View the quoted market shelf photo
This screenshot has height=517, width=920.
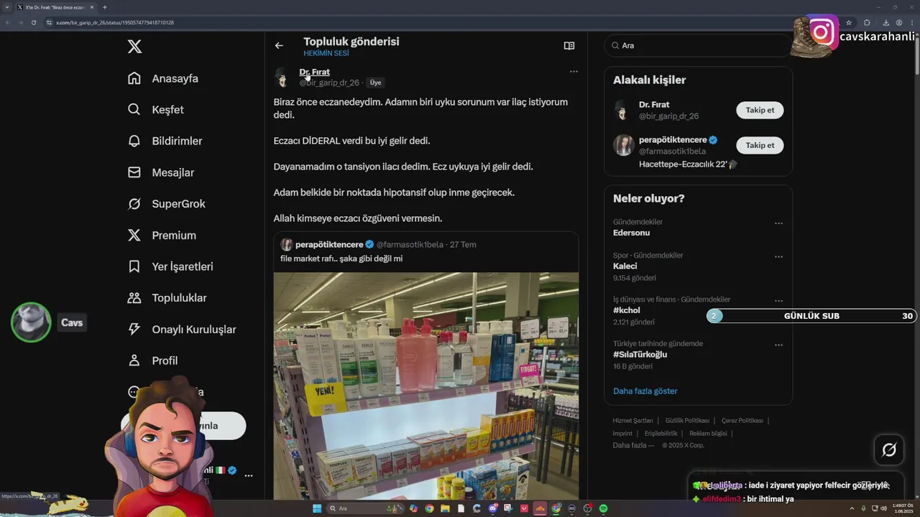[x=426, y=386]
